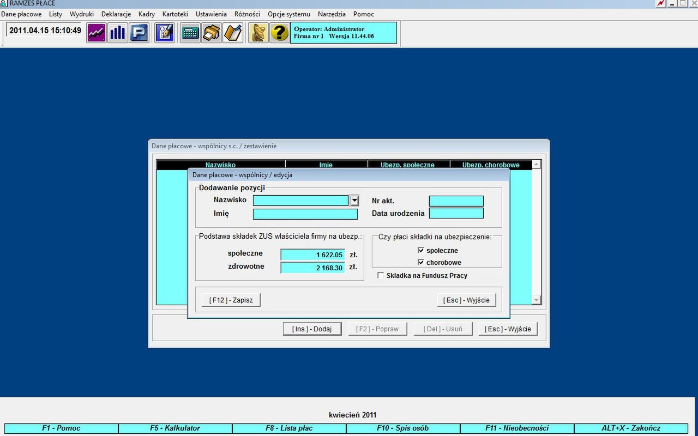This screenshot has height=436, width=698.
Task: Open the yellow question mark help icon
Action: click(x=280, y=33)
